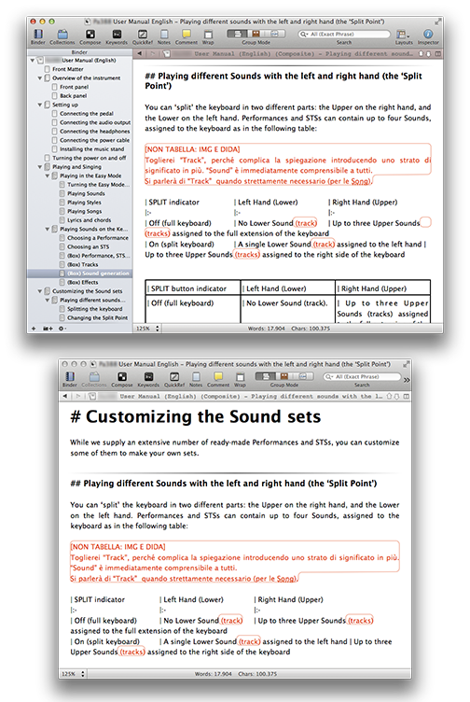The height and width of the screenshot is (702, 470).
Task: Select scrivenings Group Mode in top window
Action: [237, 34]
